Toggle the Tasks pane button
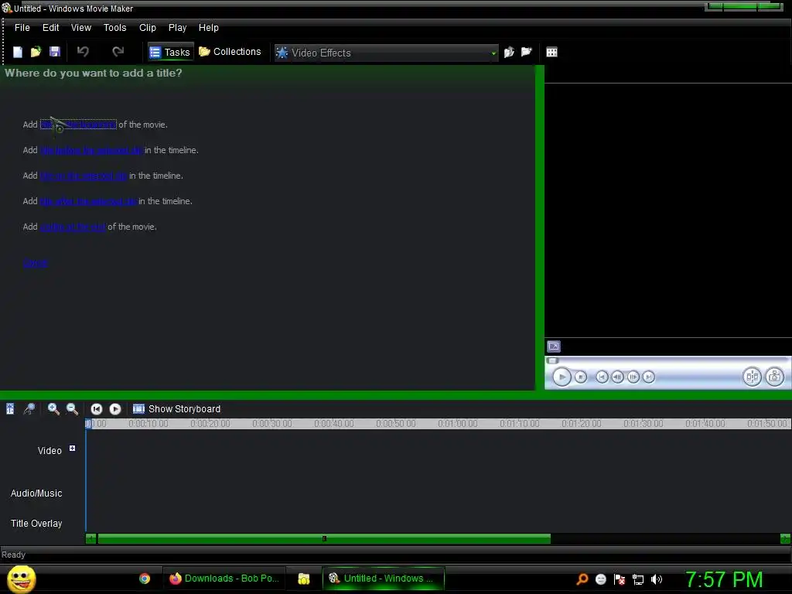 point(170,52)
